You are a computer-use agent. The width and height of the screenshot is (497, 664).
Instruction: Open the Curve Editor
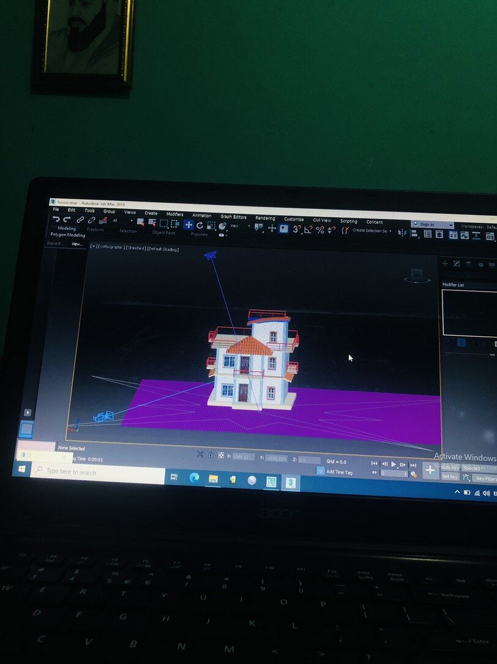[x=465, y=235]
